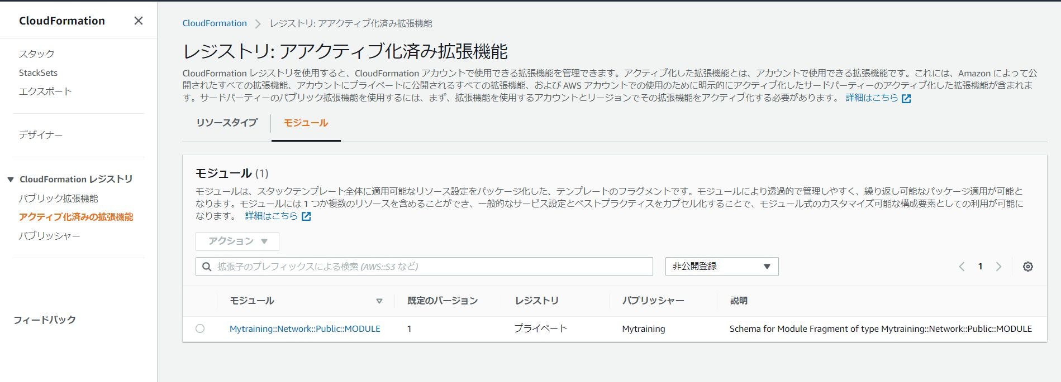Image resolution: width=1061 pixels, height=382 pixels.
Task: Click page number 1 in pagination
Action: click(980, 267)
